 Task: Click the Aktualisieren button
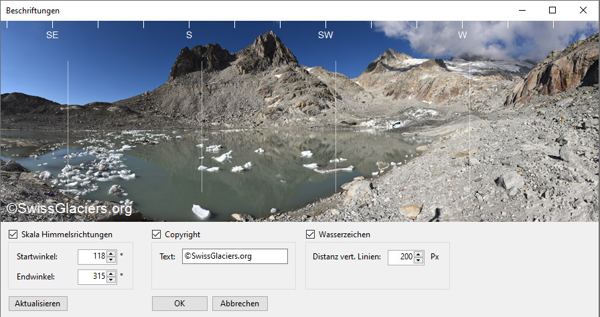click(x=38, y=304)
